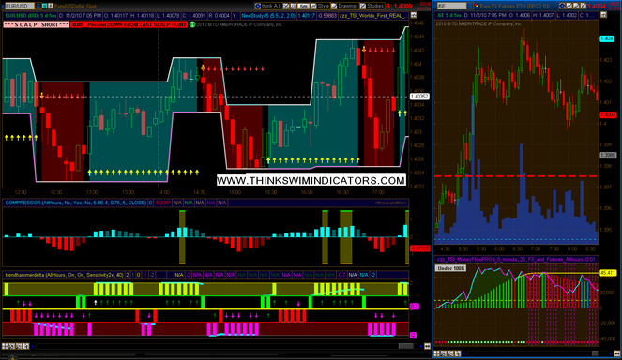The height and width of the screenshot is (360, 622).
Task: Click the first bottom-left chart tool icon
Action: (x=5, y=346)
